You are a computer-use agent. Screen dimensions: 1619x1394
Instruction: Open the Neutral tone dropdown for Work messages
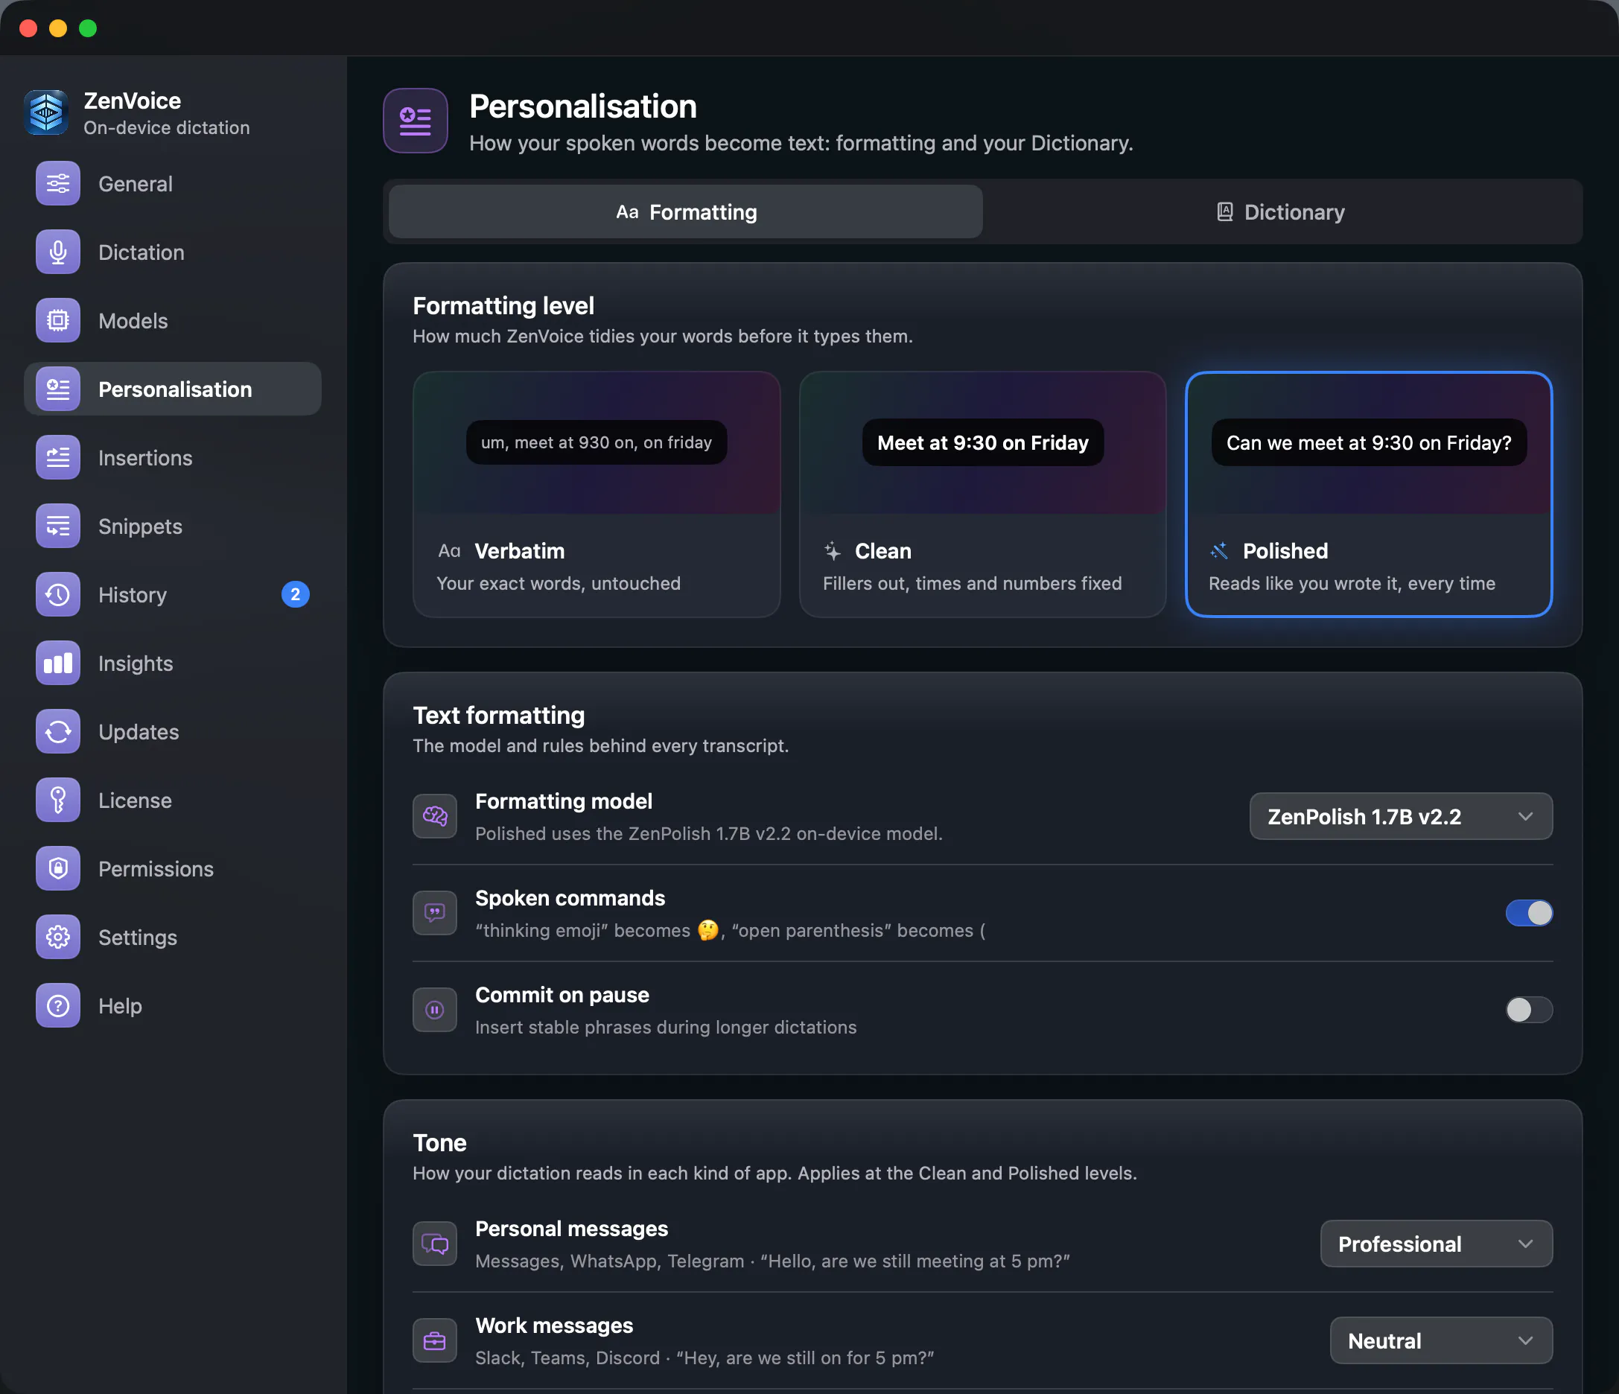pos(1441,1341)
